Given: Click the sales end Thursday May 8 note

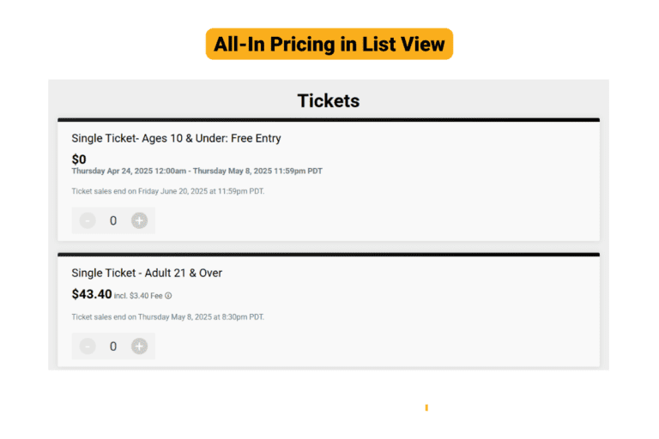Looking at the screenshot, I should (167, 316).
